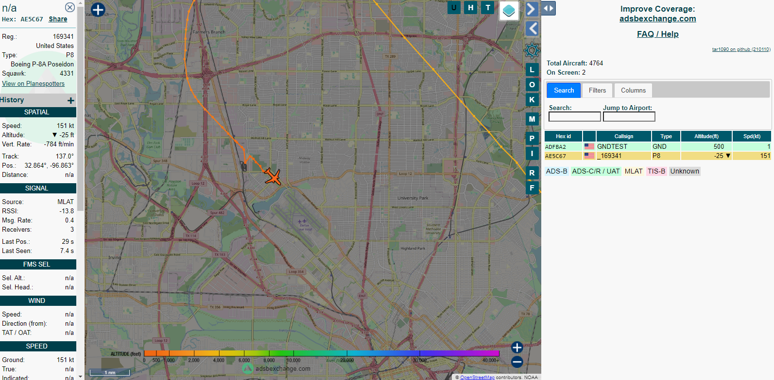The height and width of the screenshot is (380, 774).
Task: Click US flag in _169341 row
Action: (x=589, y=156)
